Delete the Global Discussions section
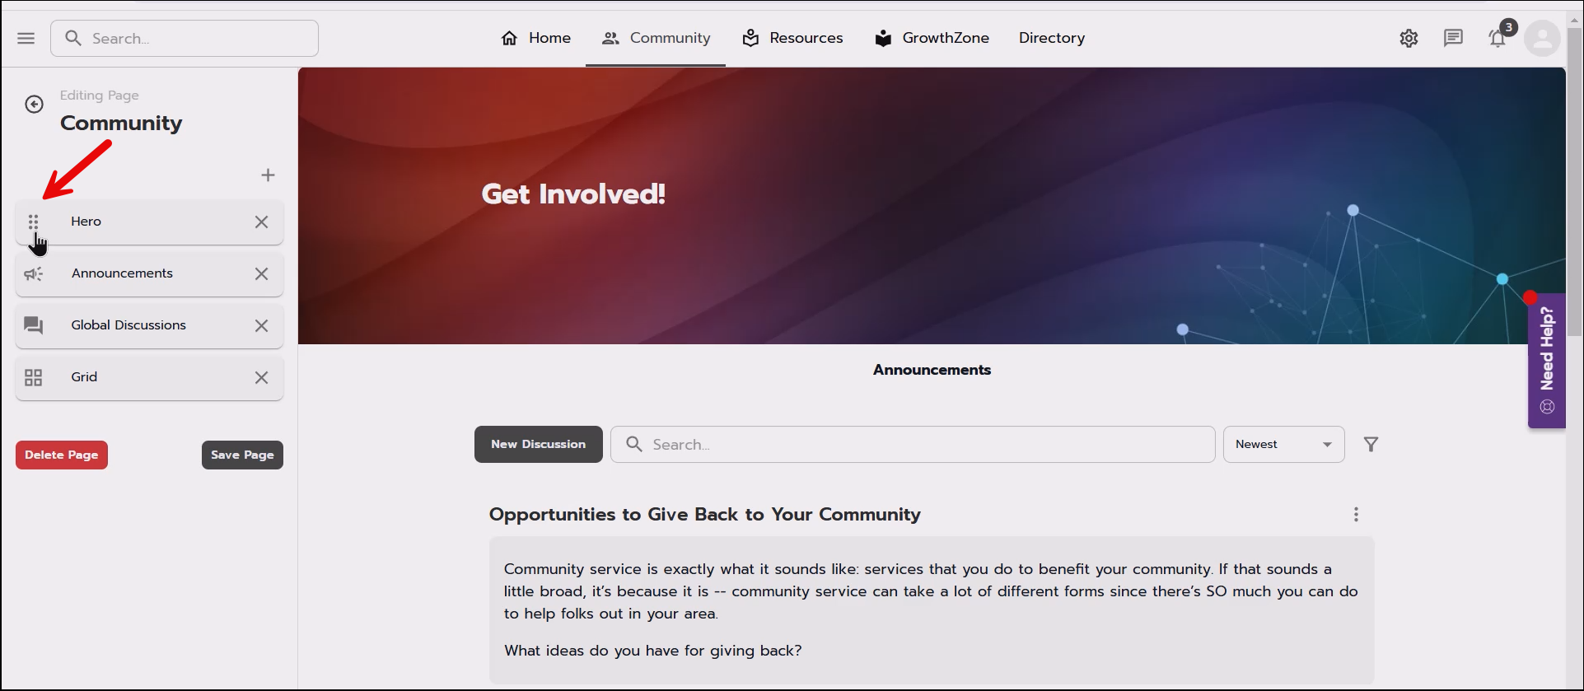1584x691 pixels. (261, 326)
